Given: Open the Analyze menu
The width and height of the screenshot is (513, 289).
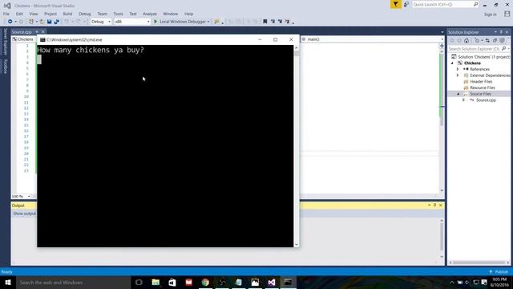Looking at the screenshot, I should tap(150, 14).
